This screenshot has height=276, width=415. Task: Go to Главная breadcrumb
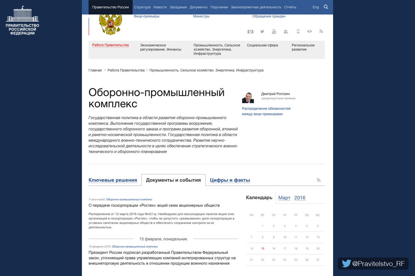click(95, 70)
